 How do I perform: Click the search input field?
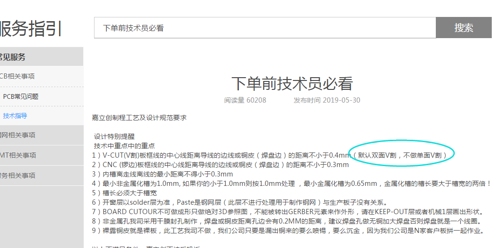[265, 28]
